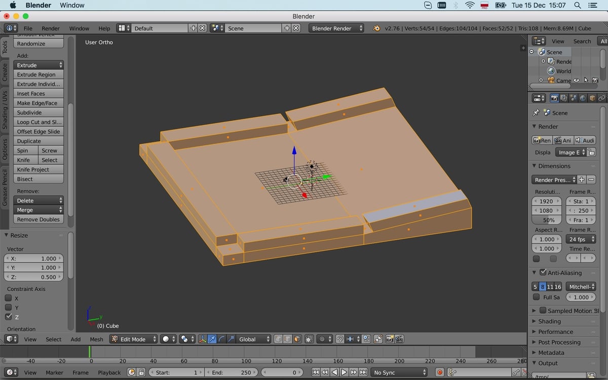The image size is (608, 380).
Task: Click the Subdivide button
Action: 39,112
